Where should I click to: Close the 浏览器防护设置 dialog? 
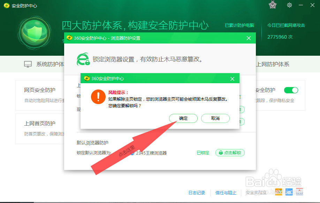pos(249,38)
